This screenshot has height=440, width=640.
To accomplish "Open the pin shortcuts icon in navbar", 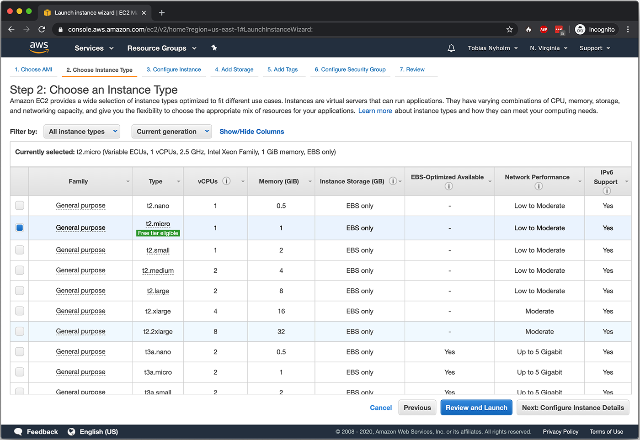I will coord(214,48).
